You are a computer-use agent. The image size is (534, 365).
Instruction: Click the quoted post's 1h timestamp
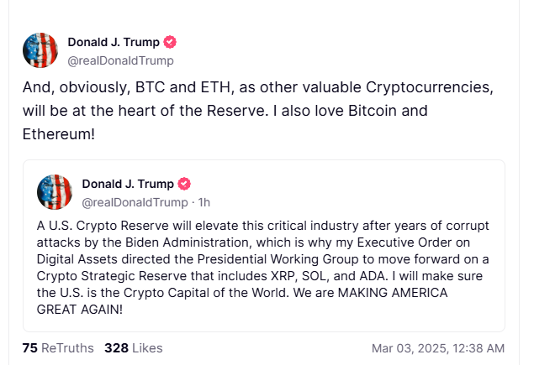204,201
